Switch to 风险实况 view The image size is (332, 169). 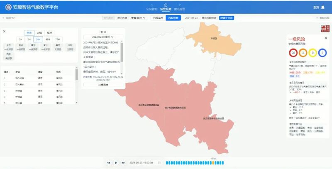tap(158, 18)
